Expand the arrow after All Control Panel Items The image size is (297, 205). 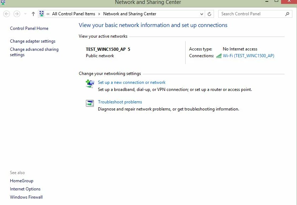coord(99,14)
